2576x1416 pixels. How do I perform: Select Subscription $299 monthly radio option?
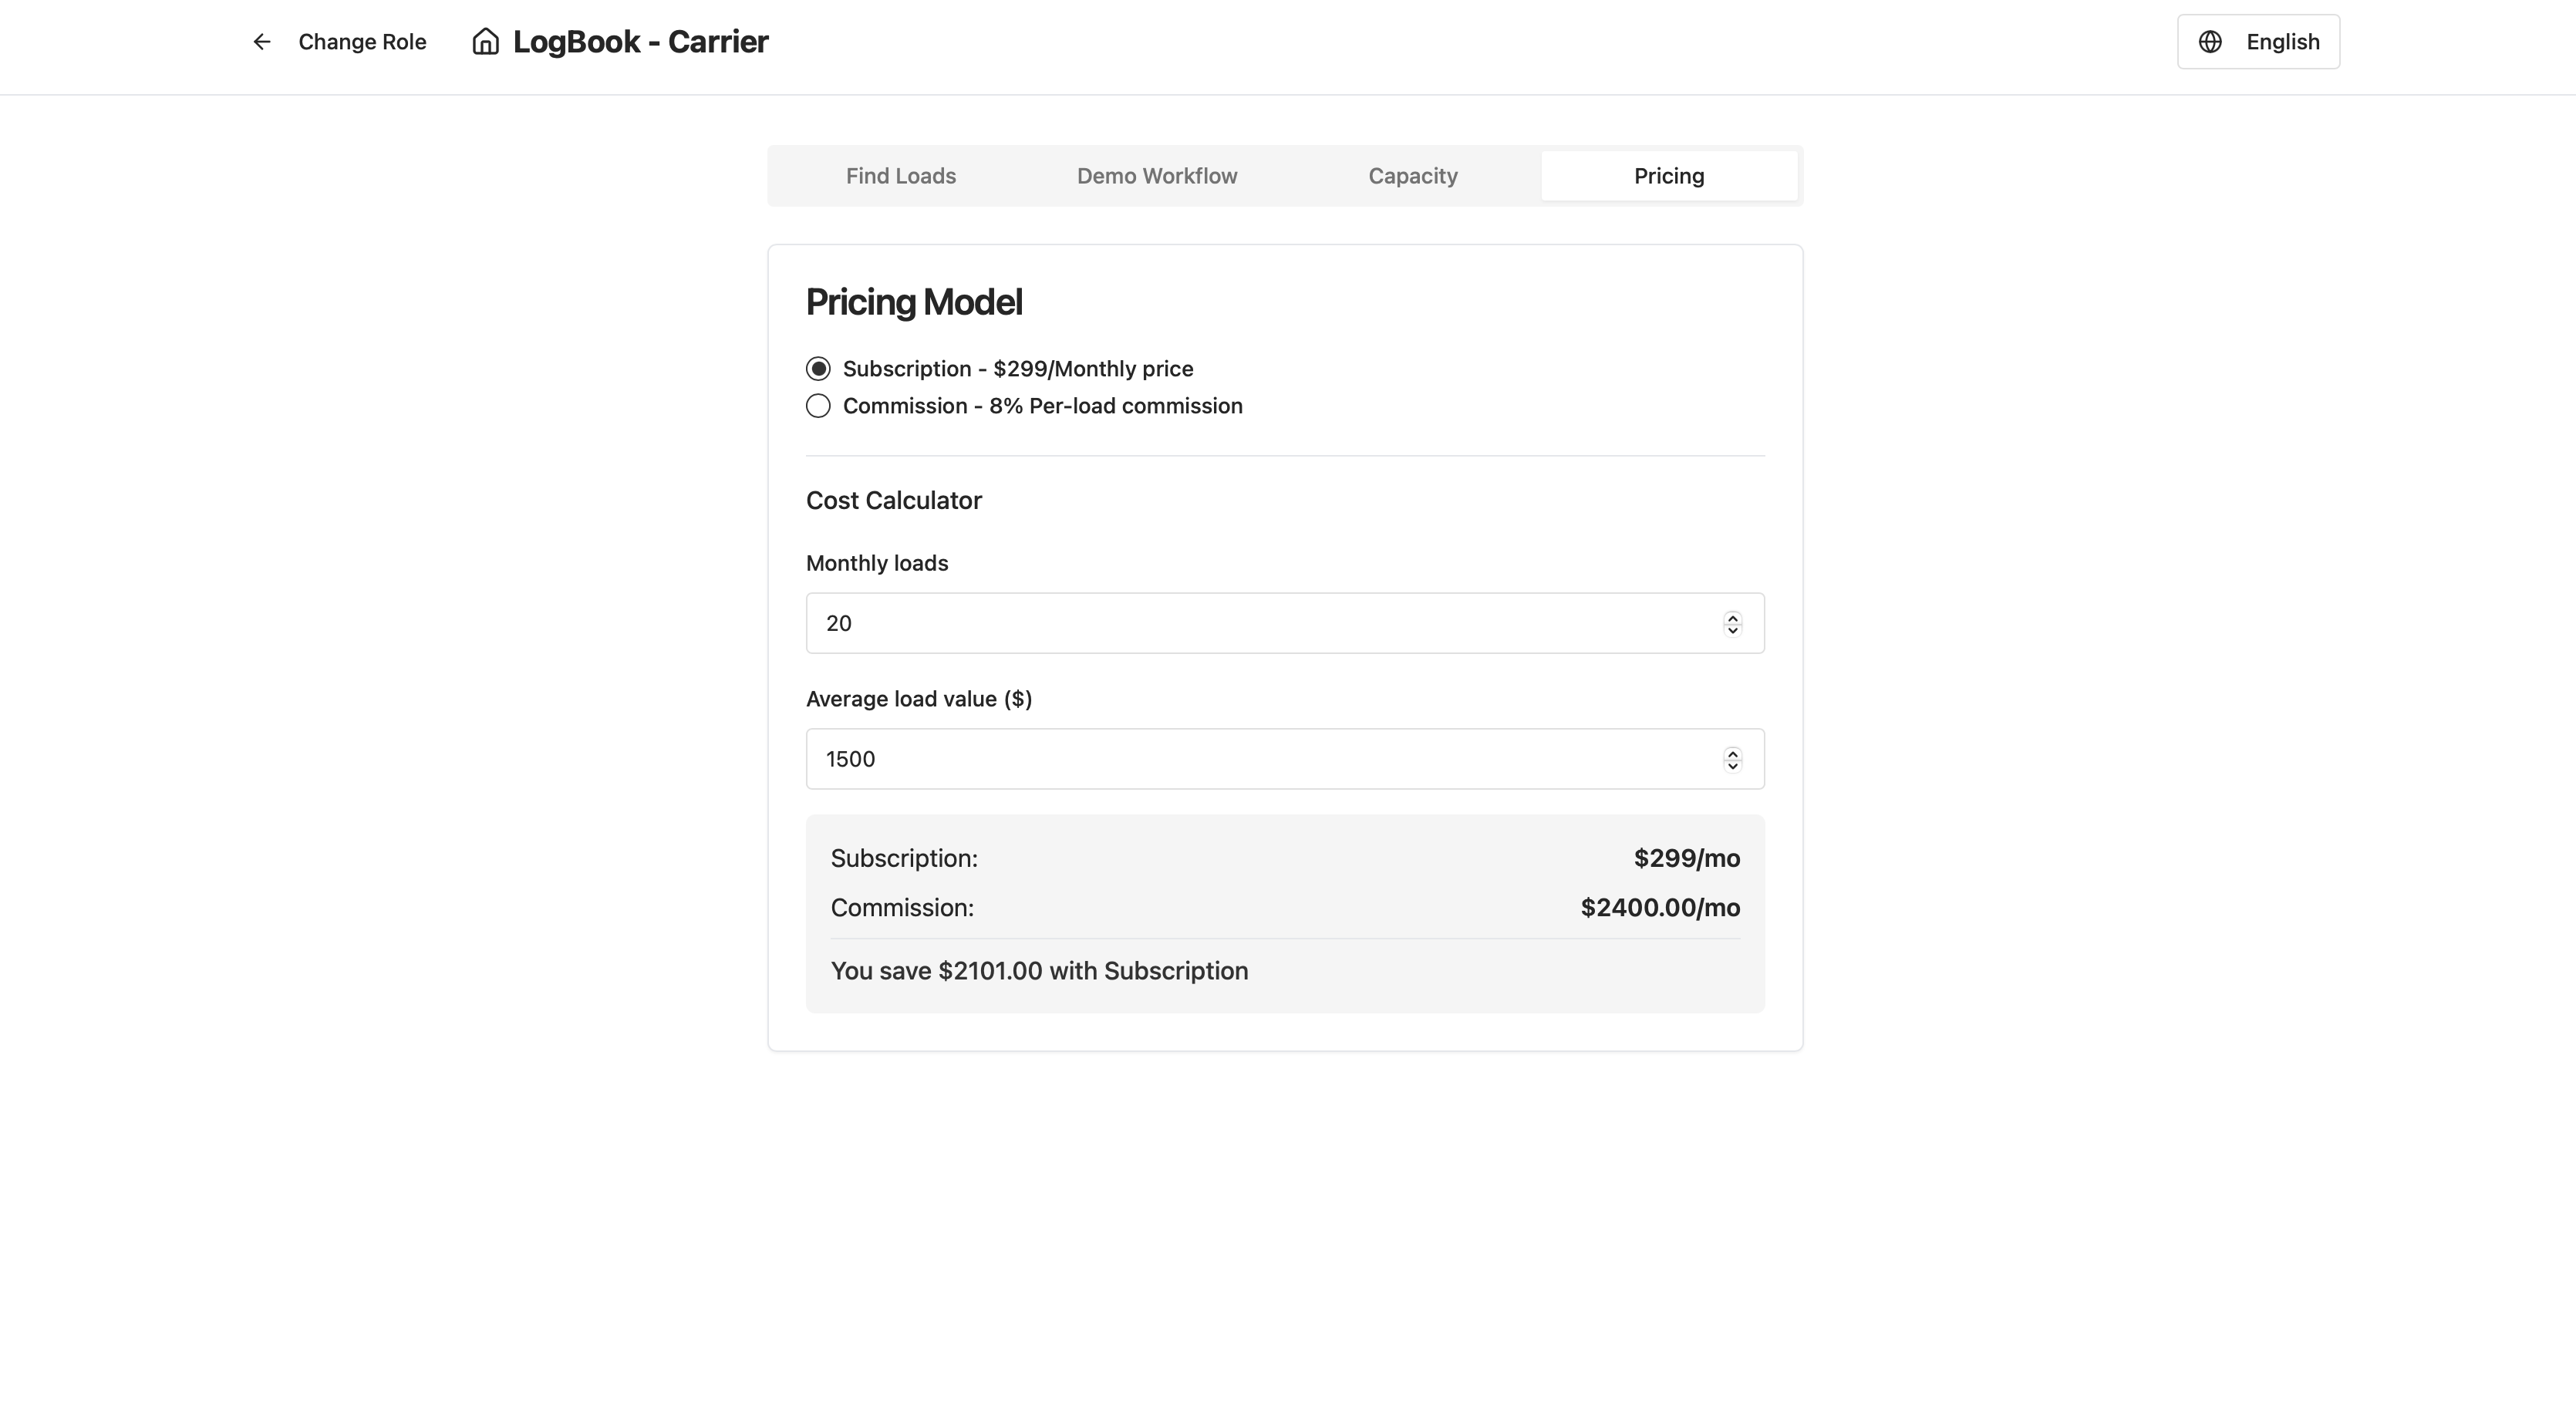818,369
